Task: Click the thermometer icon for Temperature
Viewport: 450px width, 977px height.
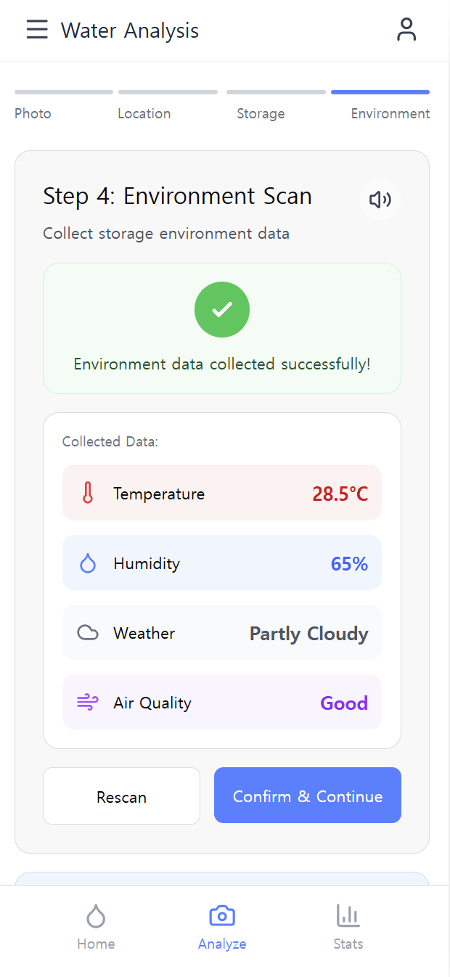Action: click(88, 494)
